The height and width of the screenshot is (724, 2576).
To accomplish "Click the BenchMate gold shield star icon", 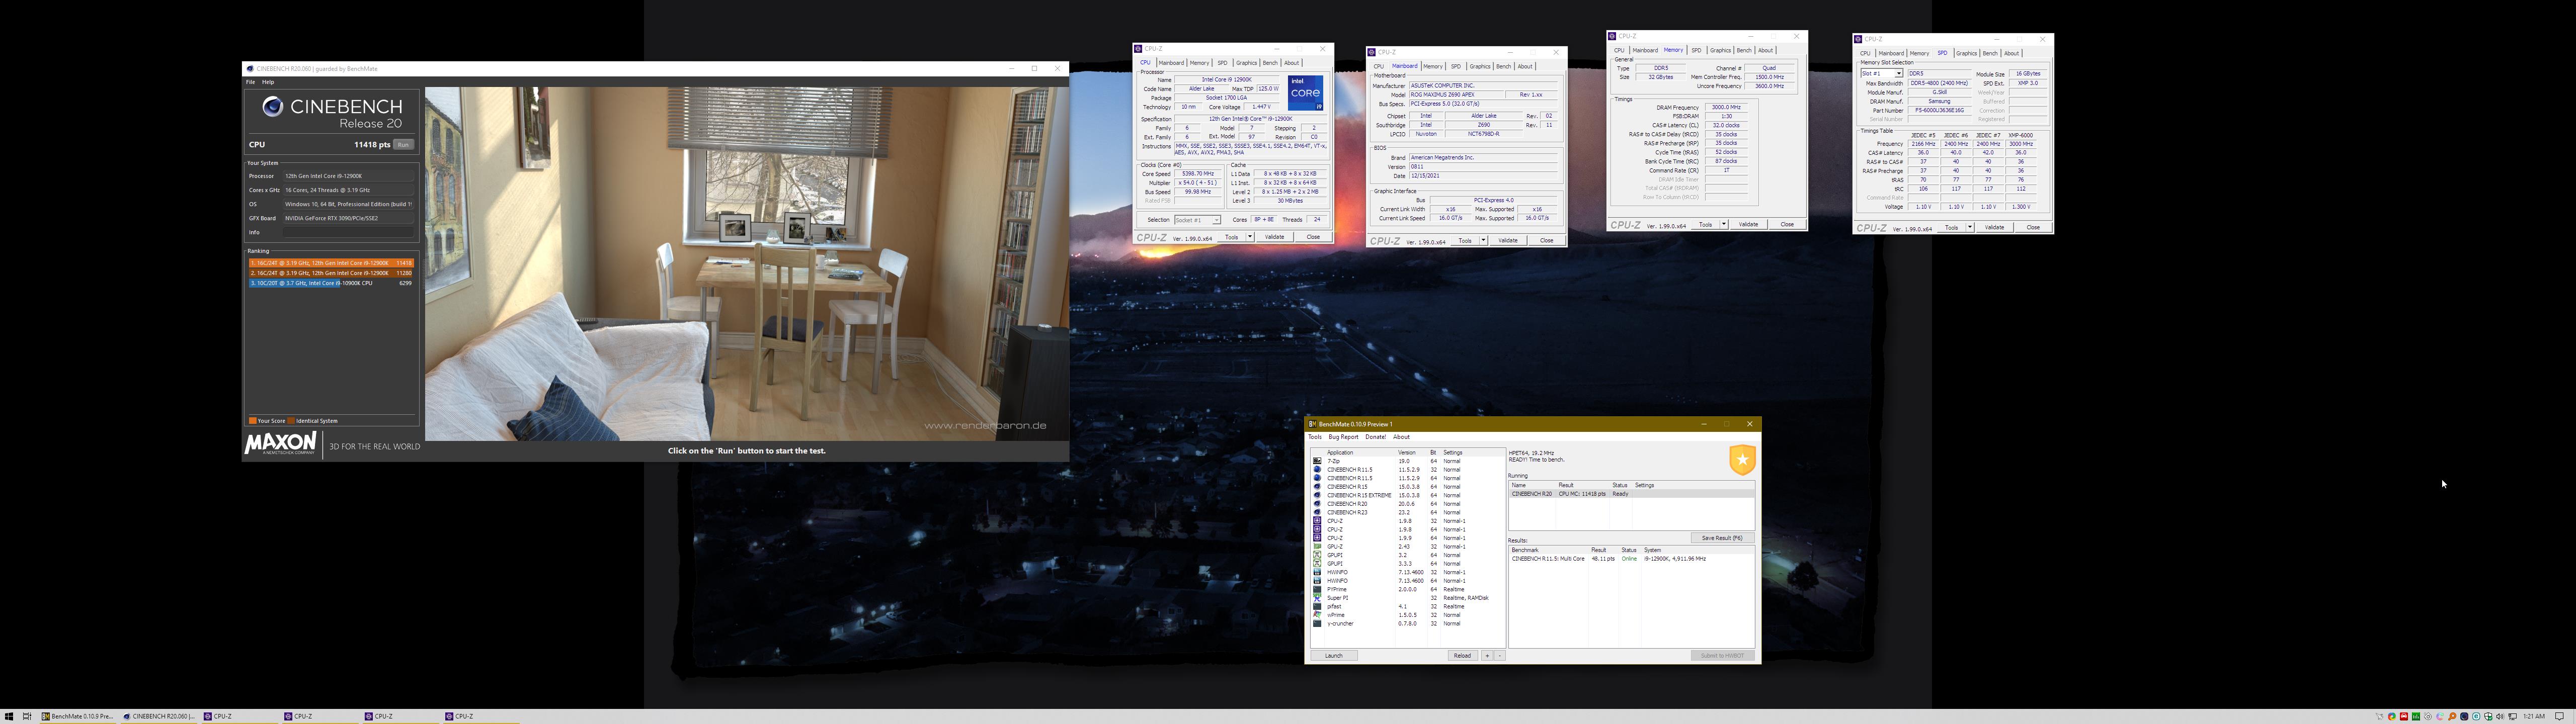I will [x=1742, y=460].
